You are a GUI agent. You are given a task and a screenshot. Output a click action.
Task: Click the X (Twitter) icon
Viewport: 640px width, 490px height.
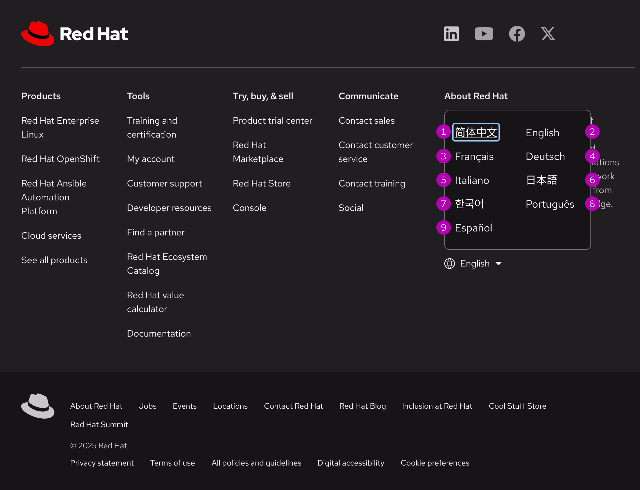pos(548,33)
